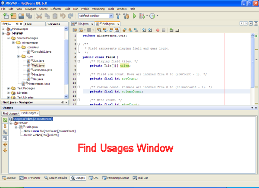259x188 pixels.
Task: Open the CVS window button
Action: 94,178
